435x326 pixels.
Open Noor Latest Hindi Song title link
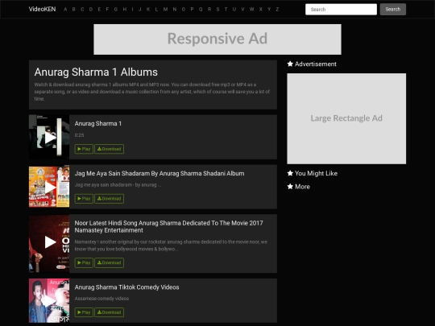(168, 227)
